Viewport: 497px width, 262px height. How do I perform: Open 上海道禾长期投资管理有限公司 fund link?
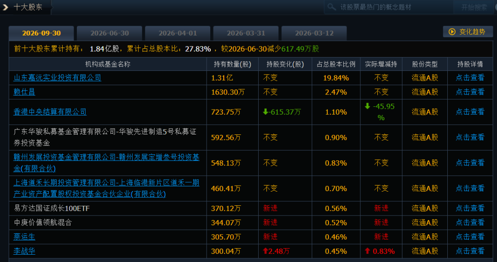pyautogui.click(x=106, y=188)
